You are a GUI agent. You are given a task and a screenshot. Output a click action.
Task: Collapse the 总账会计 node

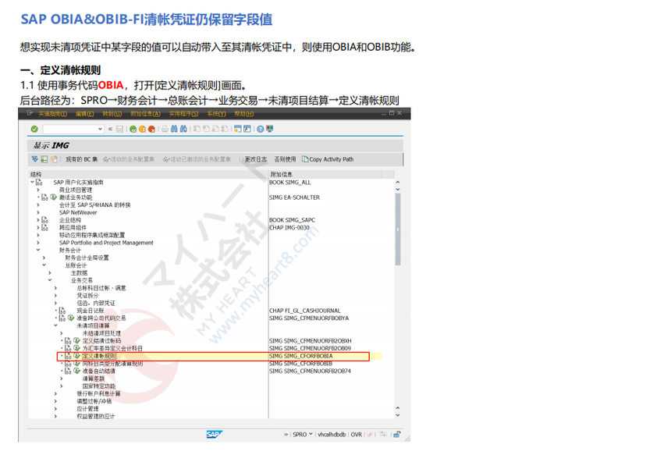tap(44, 265)
